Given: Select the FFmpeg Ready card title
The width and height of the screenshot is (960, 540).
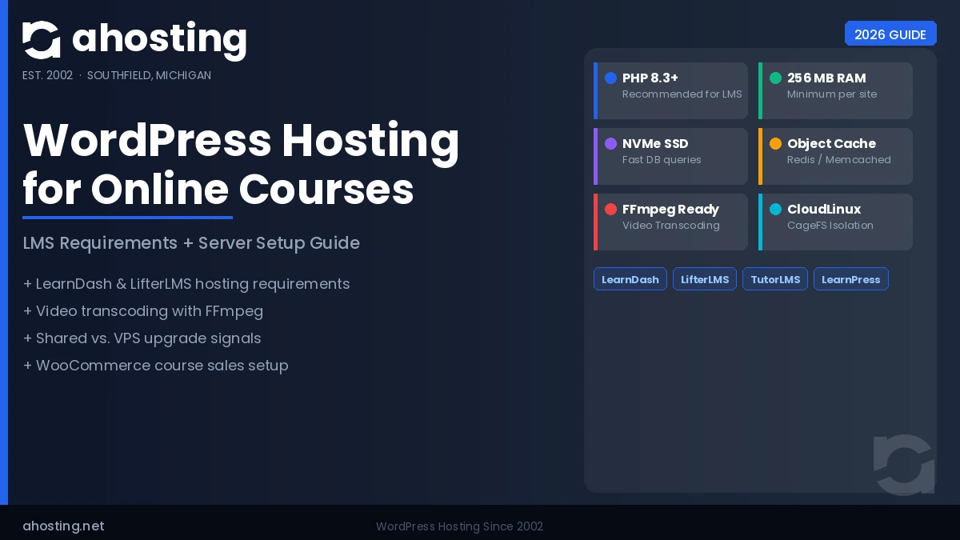Looking at the screenshot, I should click(670, 210).
